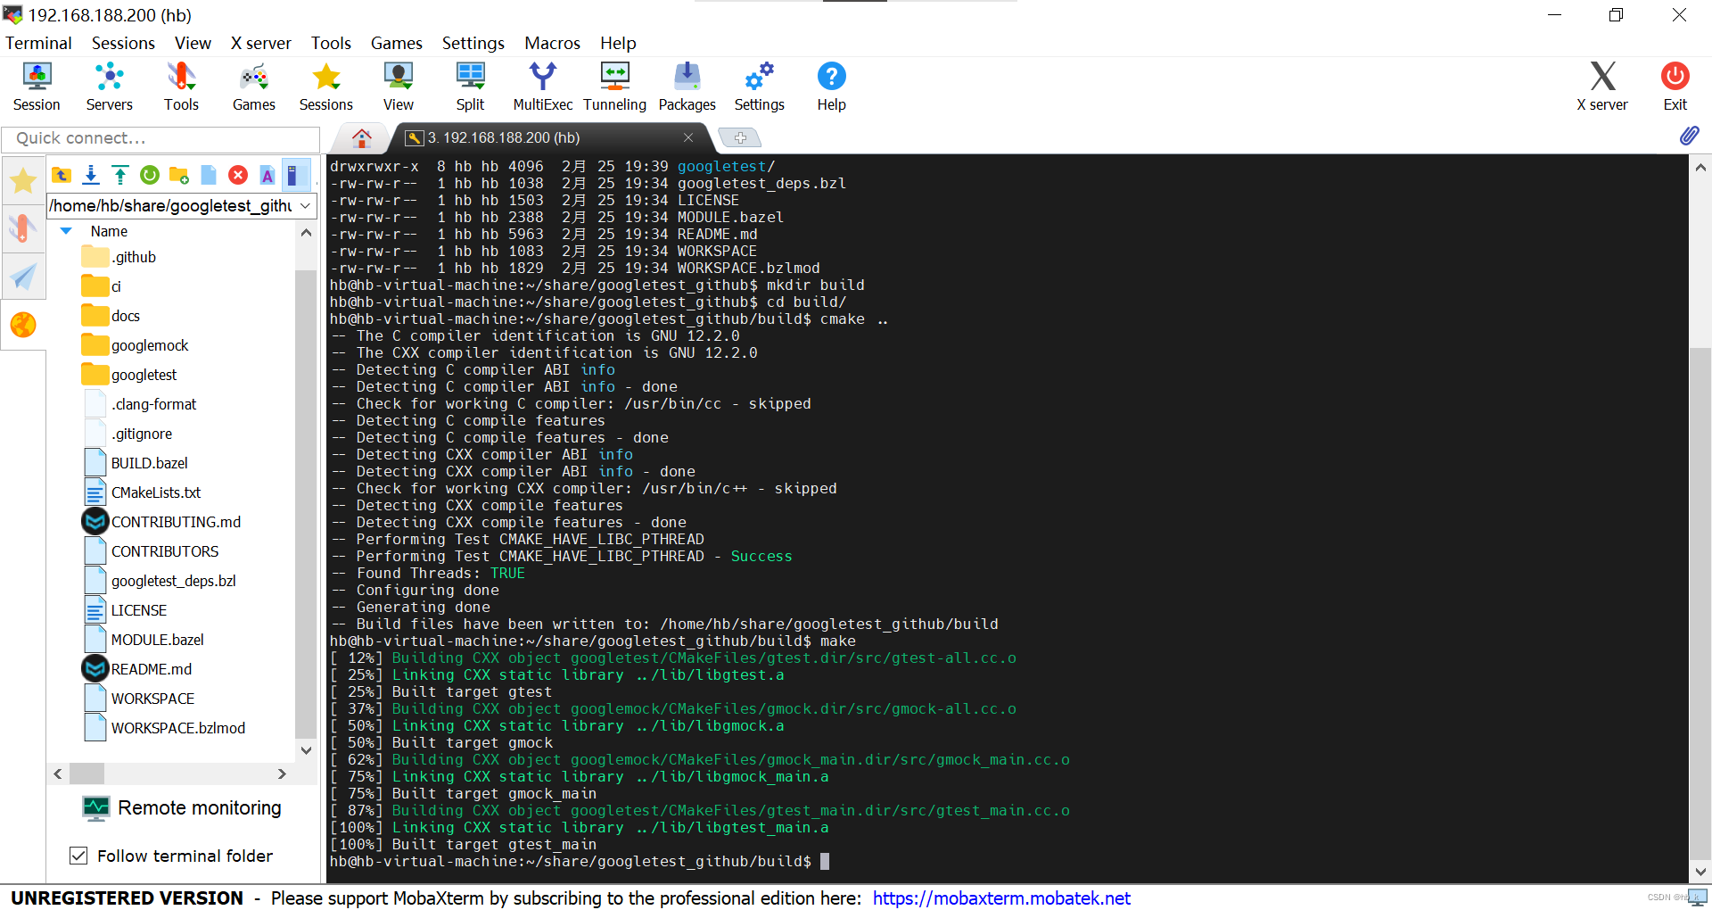Open the Packages manager
Image resolution: width=1712 pixels, height=910 pixels.
click(686, 85)
